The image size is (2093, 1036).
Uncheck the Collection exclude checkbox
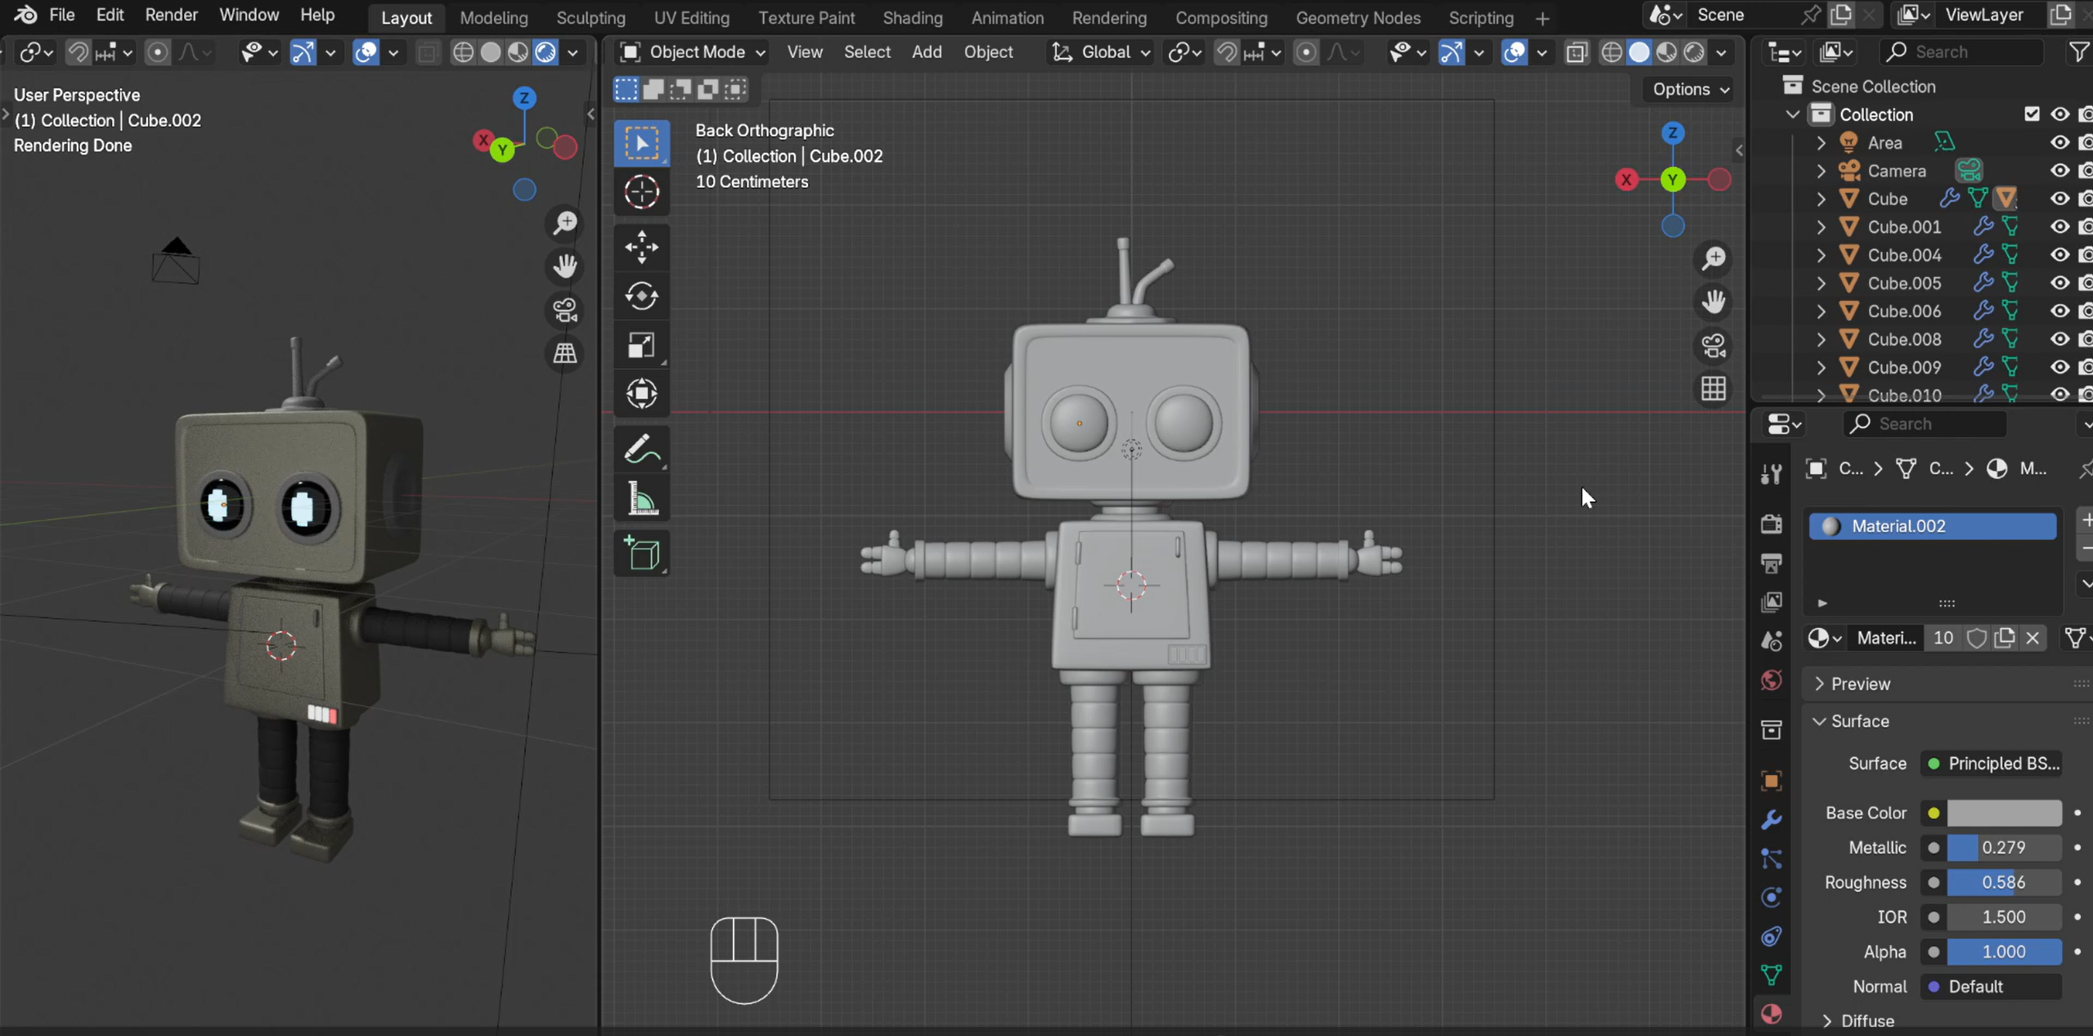point(2032,114)
